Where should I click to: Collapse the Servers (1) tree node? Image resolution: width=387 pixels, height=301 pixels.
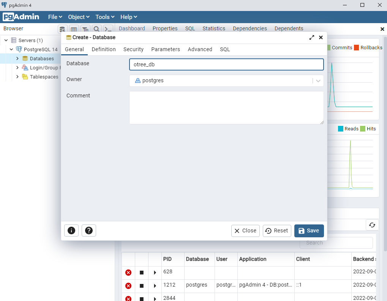pos(6,40)
